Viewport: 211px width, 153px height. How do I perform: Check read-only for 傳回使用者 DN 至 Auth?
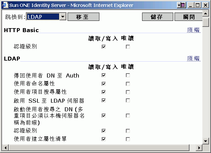point(128,75)
